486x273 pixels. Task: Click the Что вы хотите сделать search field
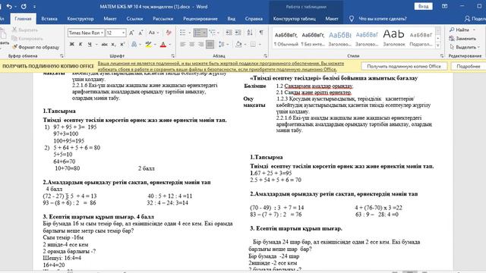click(383, 18)
